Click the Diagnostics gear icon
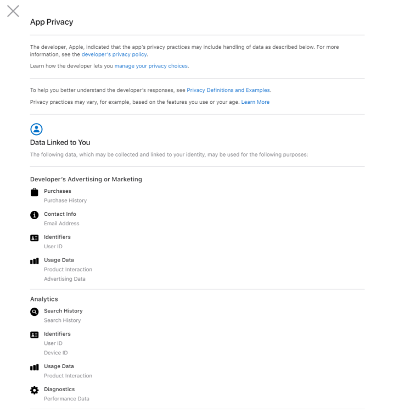 pos(35,390)
